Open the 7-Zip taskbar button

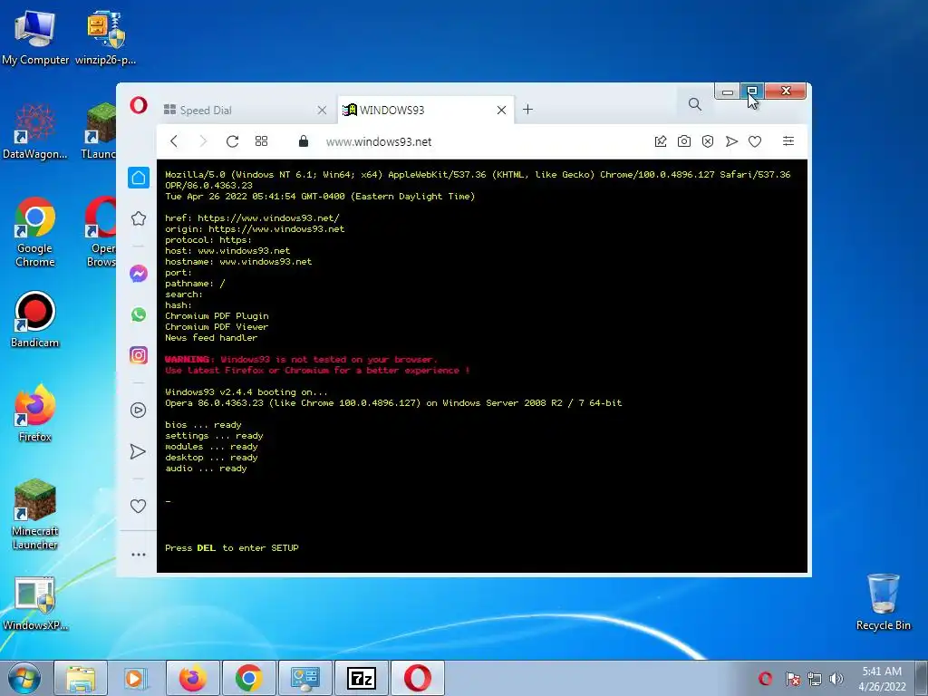tap(361, 678)
